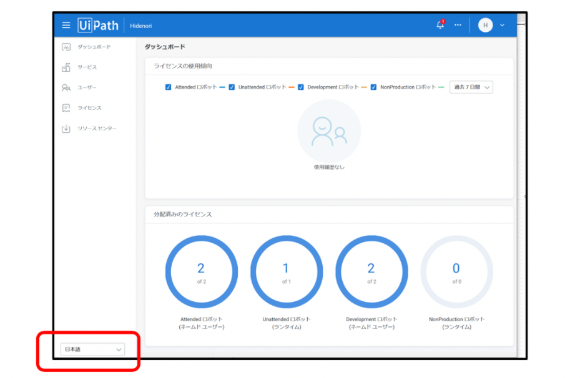The height and width of the screenshot is (378, 580).
Task: Open the 日本語 language dropdown
Action: (92, 349)
